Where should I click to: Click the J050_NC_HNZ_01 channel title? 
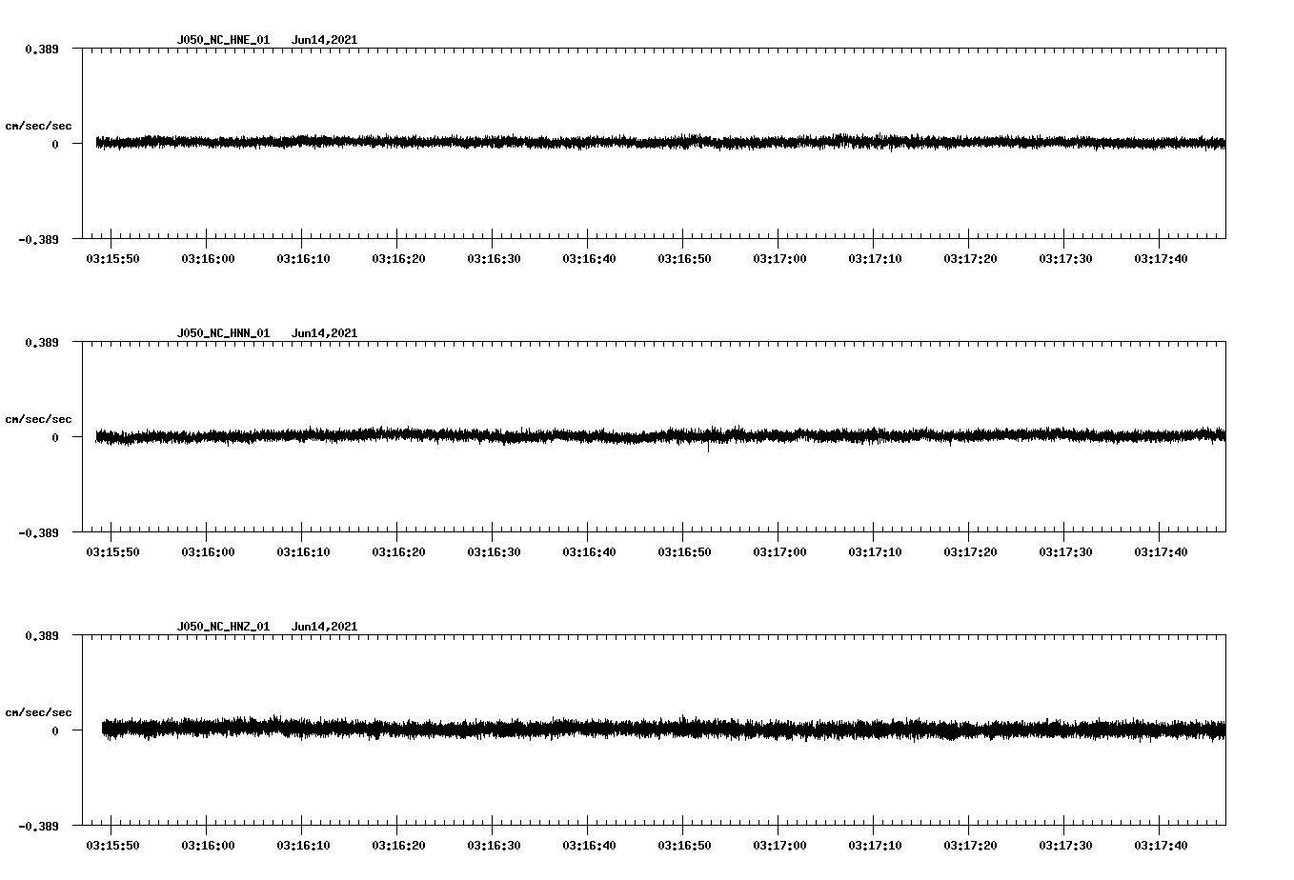tap(223, 627)
